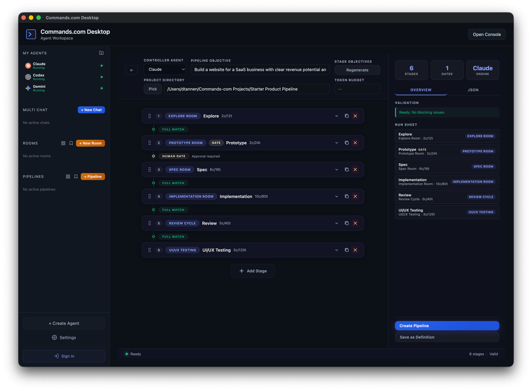Expand the Explore stage chevron
This screenshot has width=532, height=391.
point(336,116)
